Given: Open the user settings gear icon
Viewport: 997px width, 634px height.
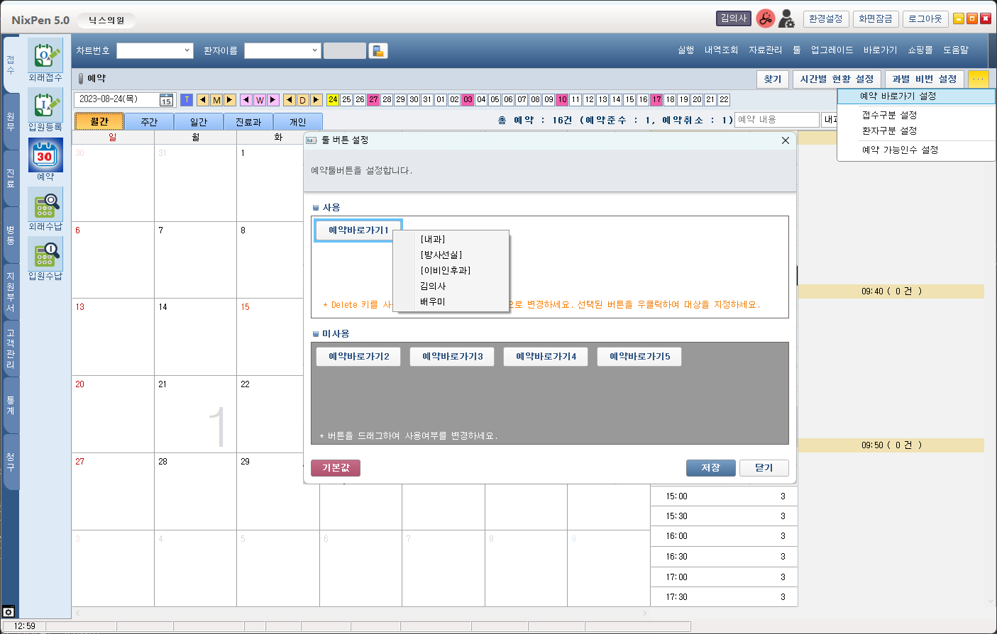Looking at the screenshot, I should (786, 19).
